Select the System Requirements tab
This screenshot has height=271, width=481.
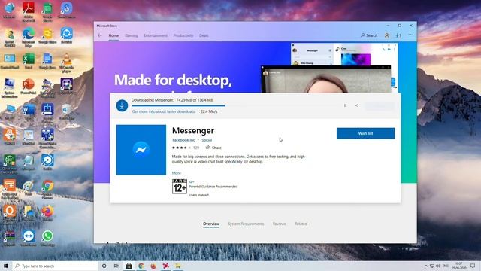[246, 224]
